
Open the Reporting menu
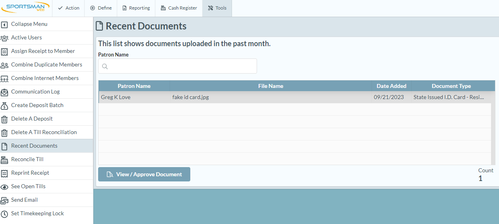click(136, 8)
